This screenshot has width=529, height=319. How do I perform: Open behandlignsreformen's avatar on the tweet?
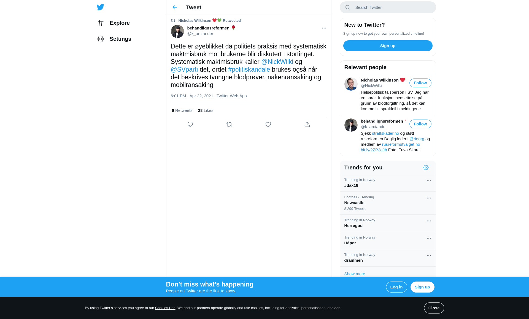(177, 31)
